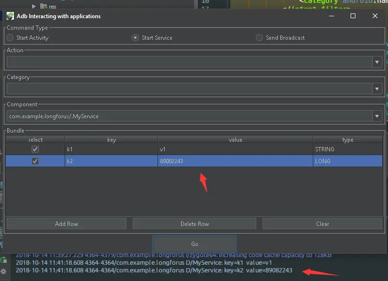Click the value cell 89082243

tap(235, 161)
